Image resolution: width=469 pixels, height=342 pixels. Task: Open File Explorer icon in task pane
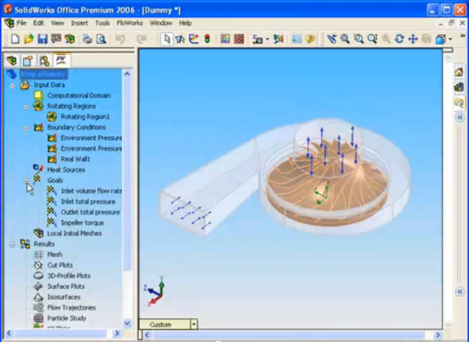[459, 103]
